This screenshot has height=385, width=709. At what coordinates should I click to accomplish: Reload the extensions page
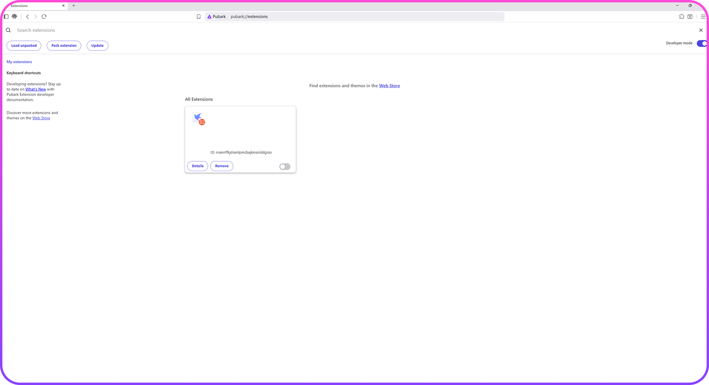click(44, 17)
